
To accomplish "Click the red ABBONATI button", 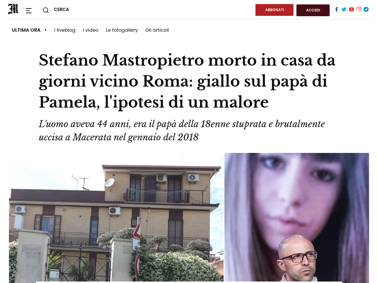I will pos(274,10).
